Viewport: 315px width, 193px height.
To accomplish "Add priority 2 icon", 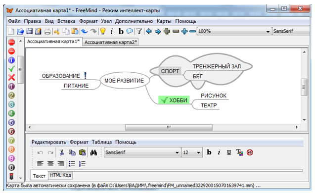I will (x=11, y=96).
